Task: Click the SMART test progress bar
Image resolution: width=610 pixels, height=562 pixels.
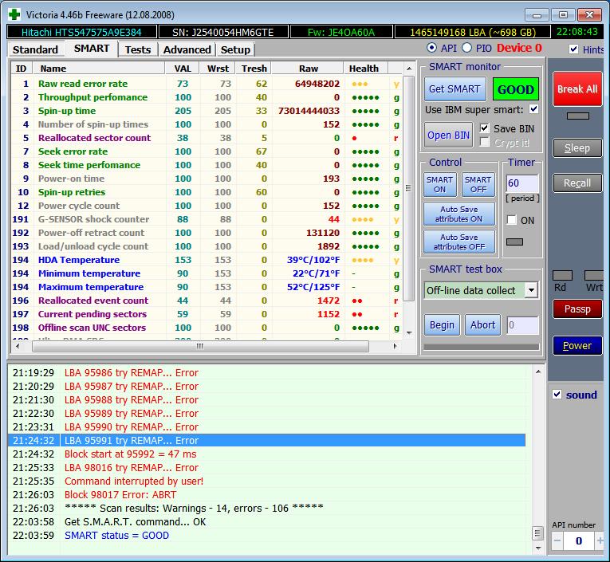Action: [x=481, y=347]
